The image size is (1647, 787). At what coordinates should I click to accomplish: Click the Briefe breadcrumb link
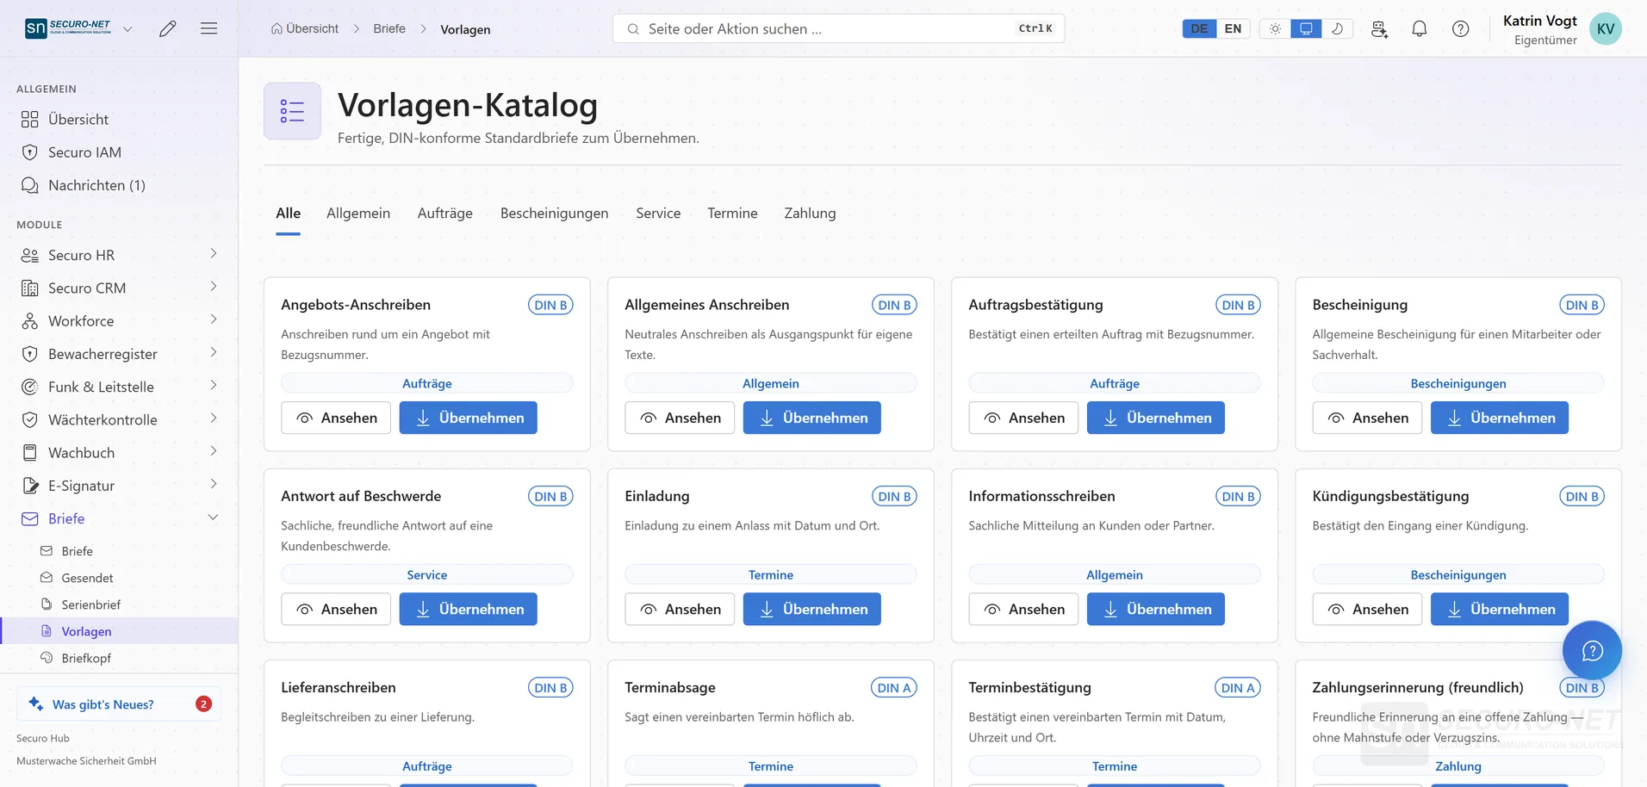point(389,28)
